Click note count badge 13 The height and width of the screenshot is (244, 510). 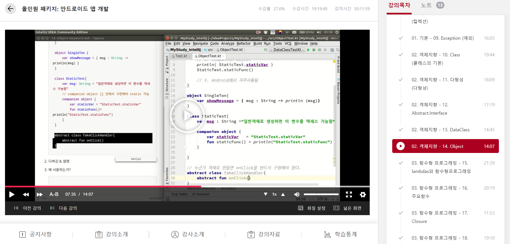tap(440, 5)
